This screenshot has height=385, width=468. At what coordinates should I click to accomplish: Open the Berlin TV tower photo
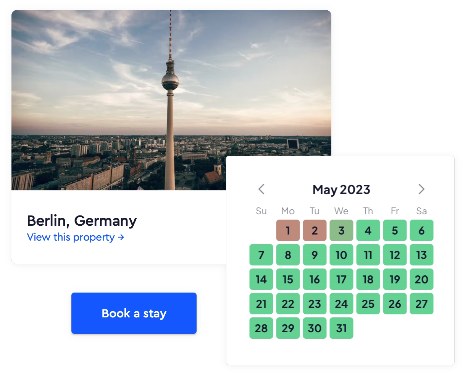pos(171,100)
